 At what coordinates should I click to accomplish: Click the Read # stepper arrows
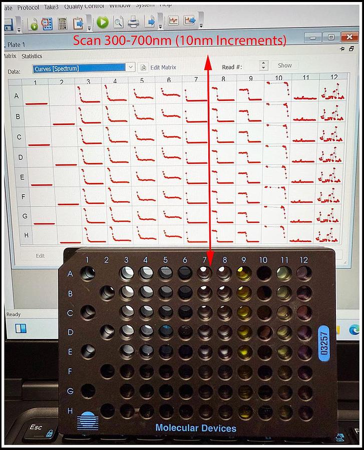click(264, 66)
